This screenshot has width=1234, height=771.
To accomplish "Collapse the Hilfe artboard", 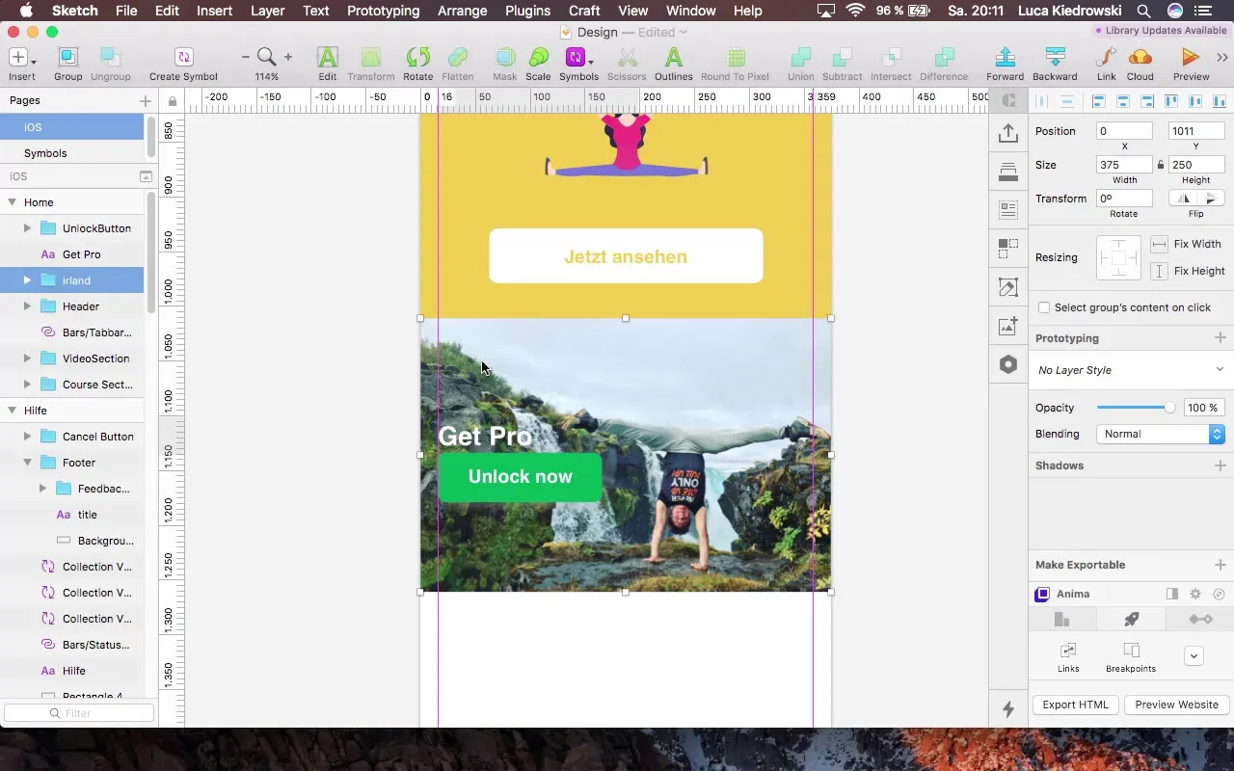I will (12, 411).
